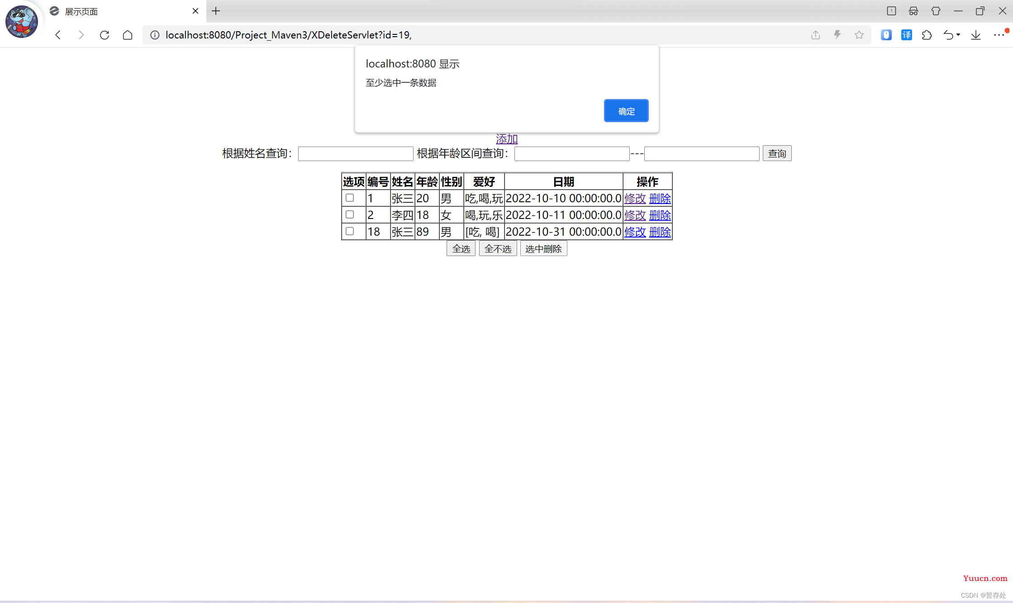The width and height of the screenshot is (1013, 603).
Task: Expand the undo arrow dropdown caret
Action: pyautogui.click(x=958, y=35)
